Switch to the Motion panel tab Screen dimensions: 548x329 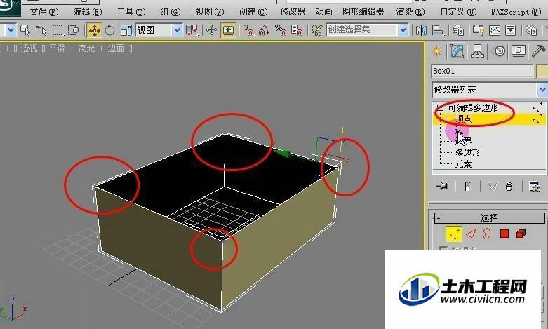(x=499, y=51)
